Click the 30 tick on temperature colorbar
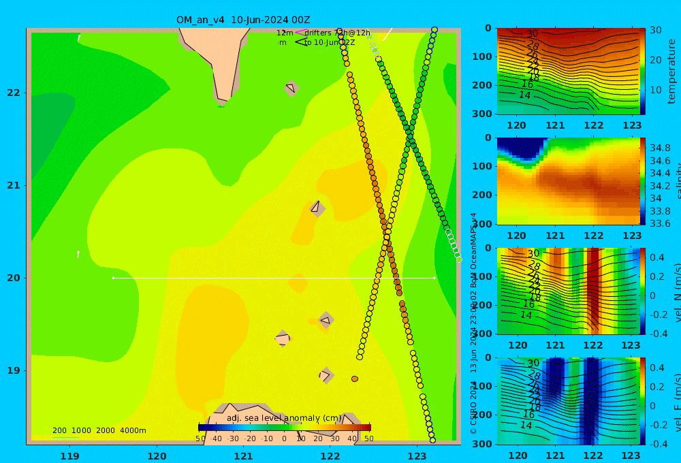Image resolution: width=681 pixels, height=463 pixels. (x=655, y=30)
